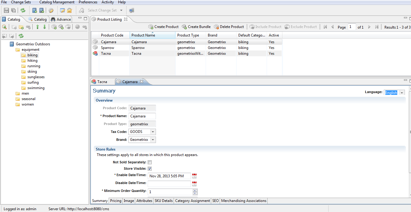The width and height of the screenshot is (411, 212).
Task: Click the Save floppy disk icon
Action: coord(6,10)
